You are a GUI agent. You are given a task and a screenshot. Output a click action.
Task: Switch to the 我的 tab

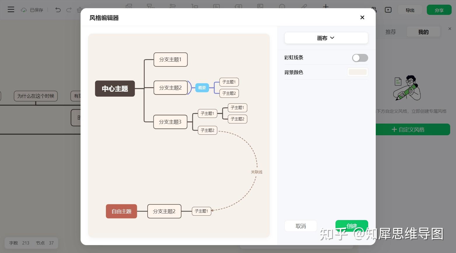pos(423,32)
